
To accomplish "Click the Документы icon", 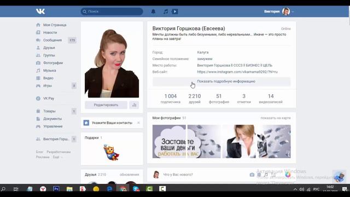I will pos(38,119).
